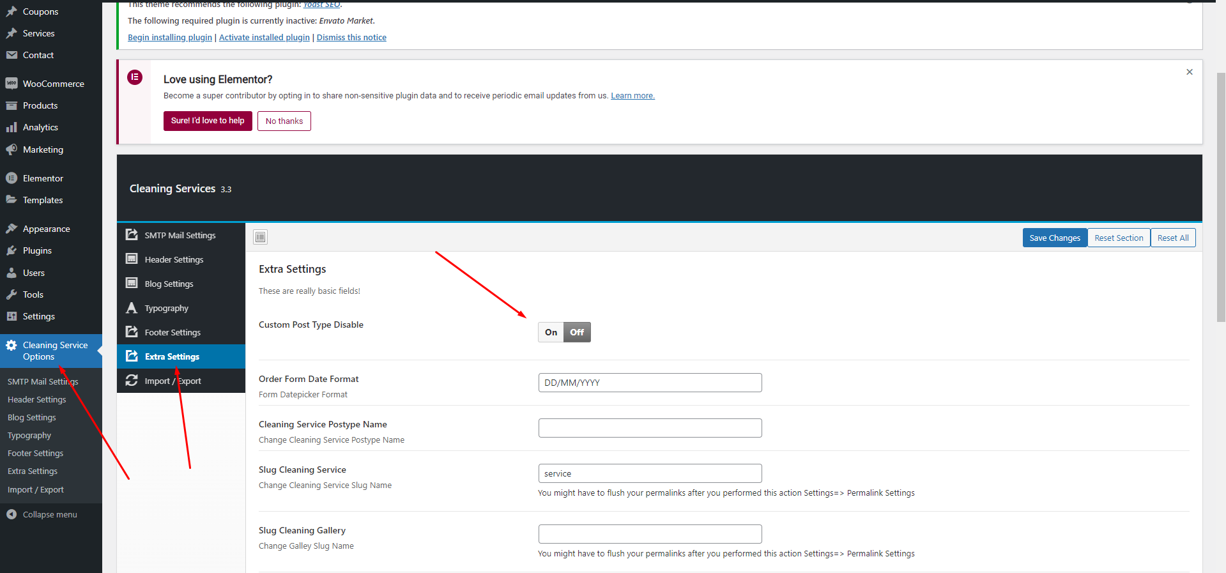Click the Services pin icon in sidebar

11,33
